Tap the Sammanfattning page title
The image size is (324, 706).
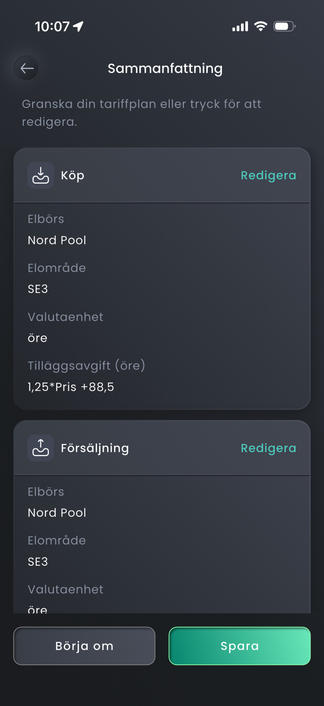[x=165, y=69]
